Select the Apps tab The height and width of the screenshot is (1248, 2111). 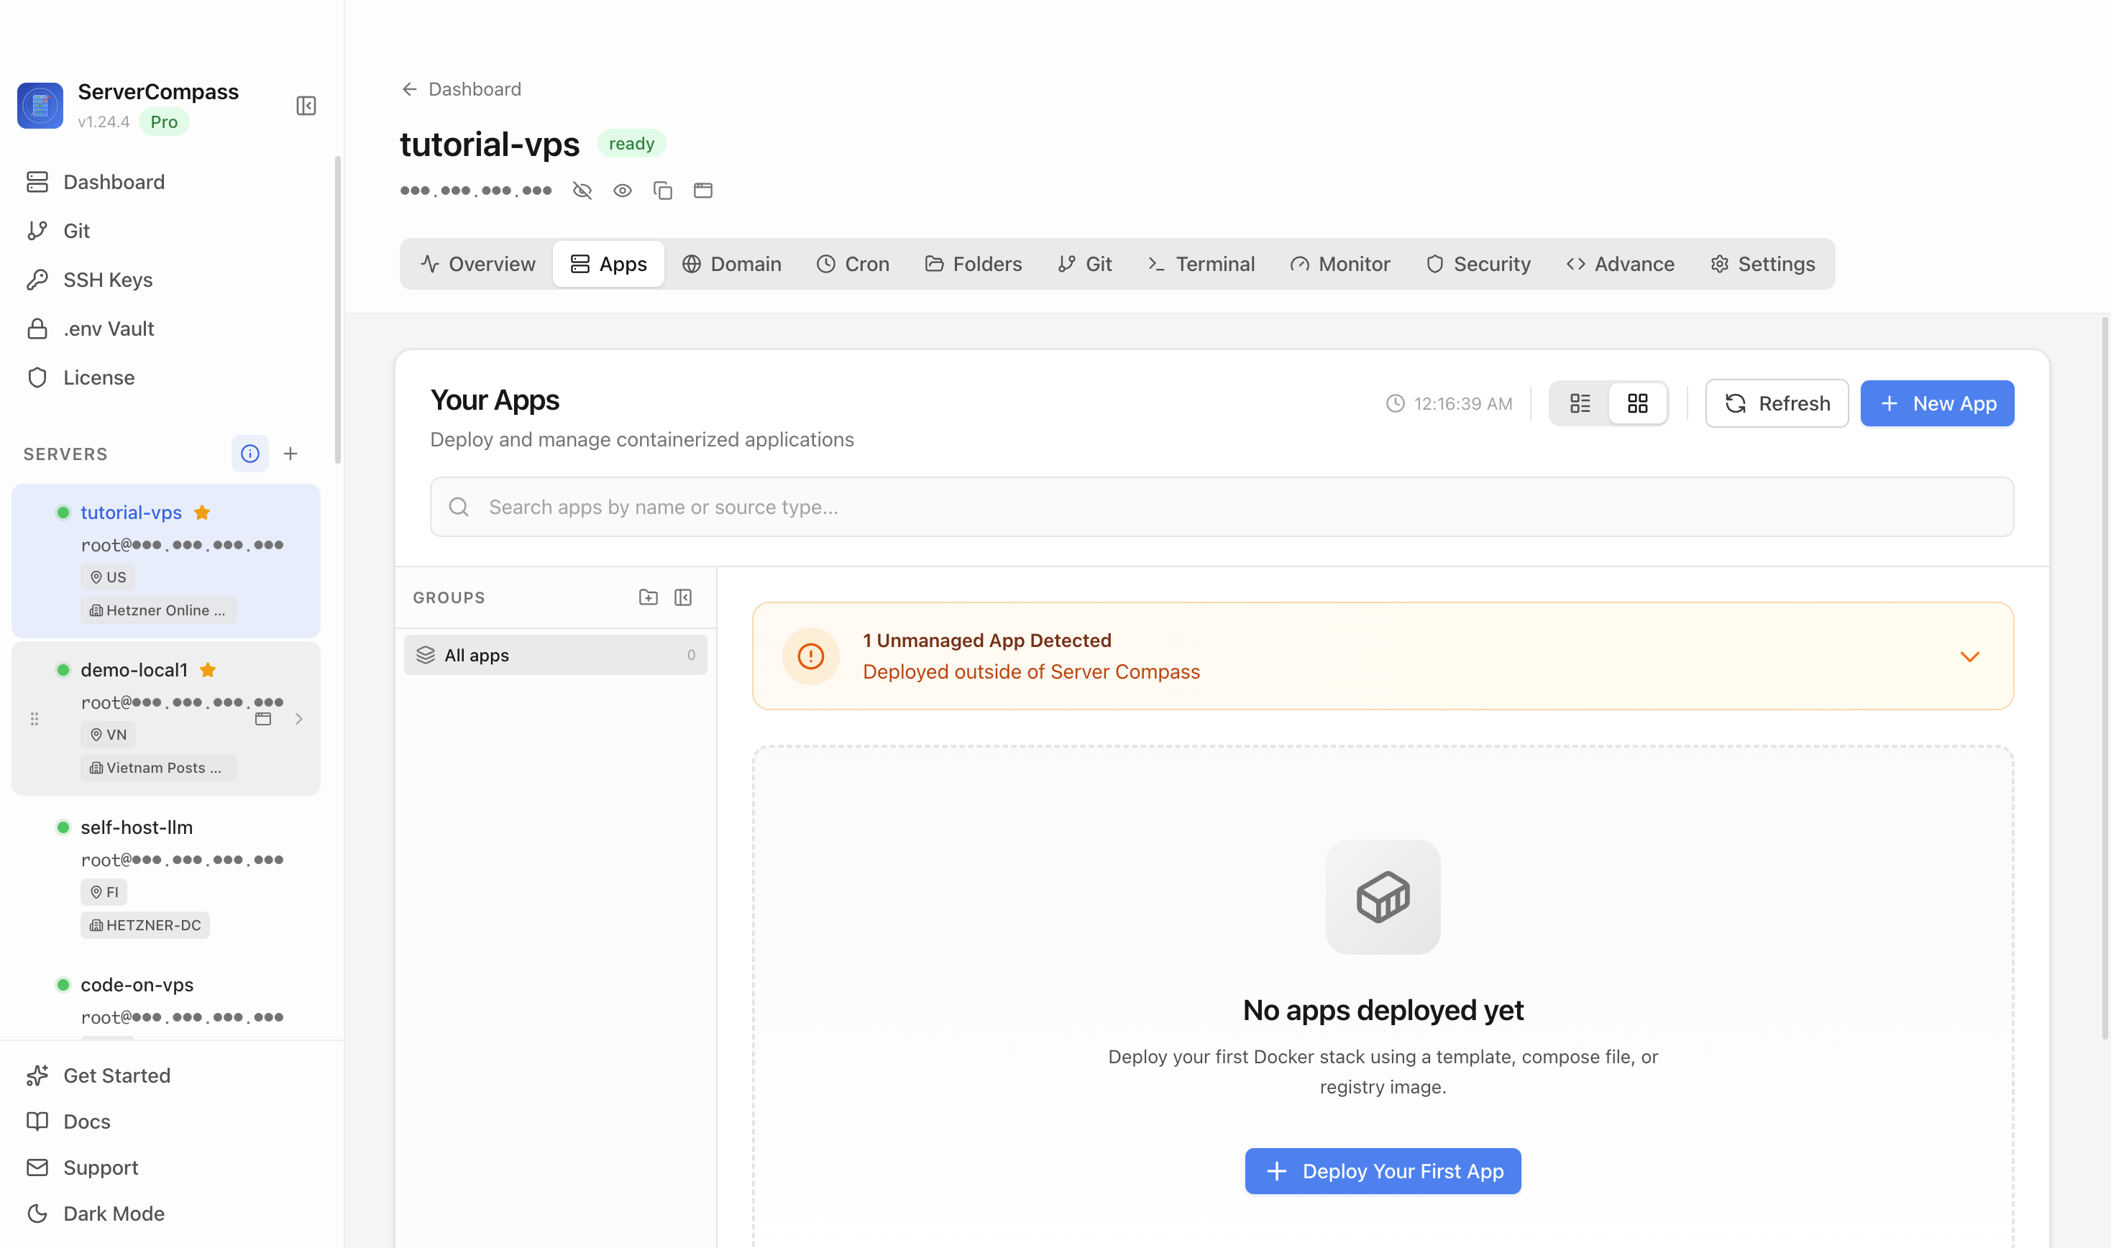(609, 264)
